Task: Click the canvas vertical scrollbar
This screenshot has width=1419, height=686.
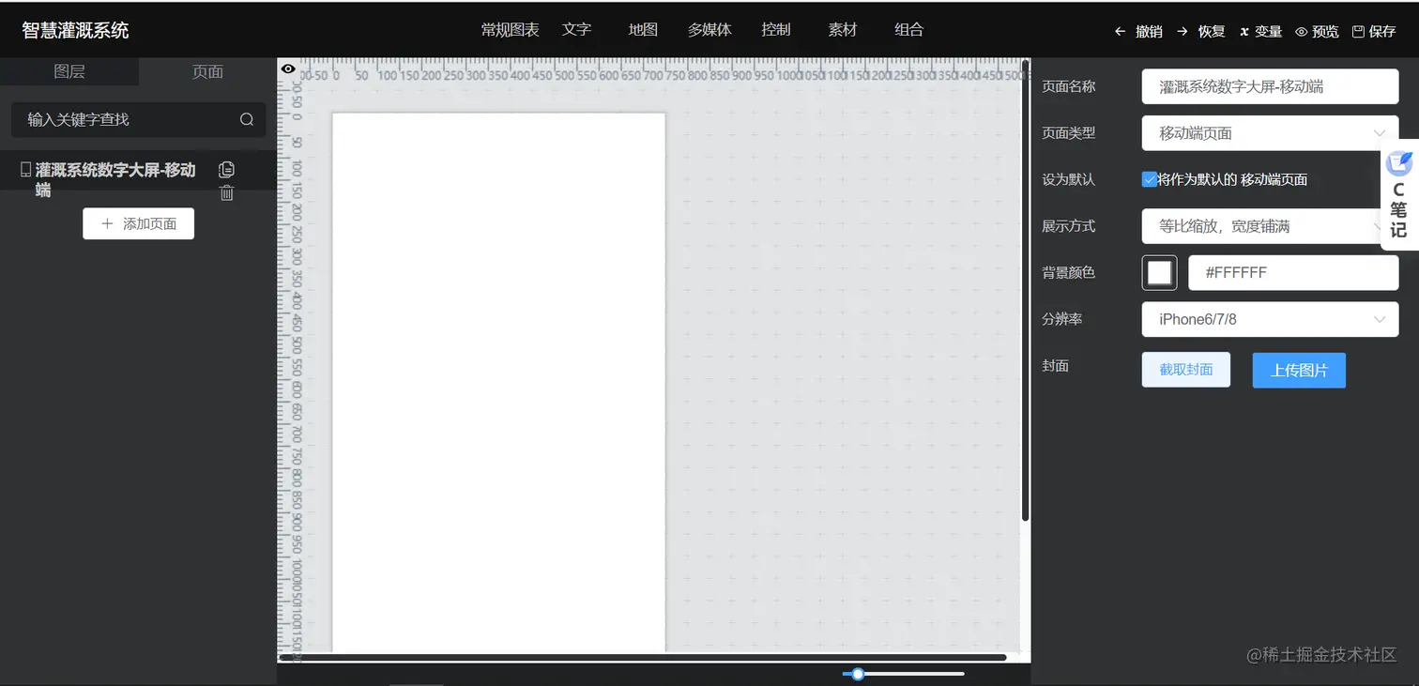Action: [x=1025, y=289]
